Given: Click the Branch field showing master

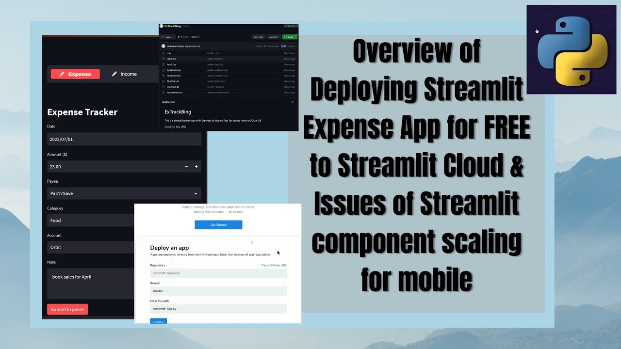Looking at the screenshot, I should 218,291.
